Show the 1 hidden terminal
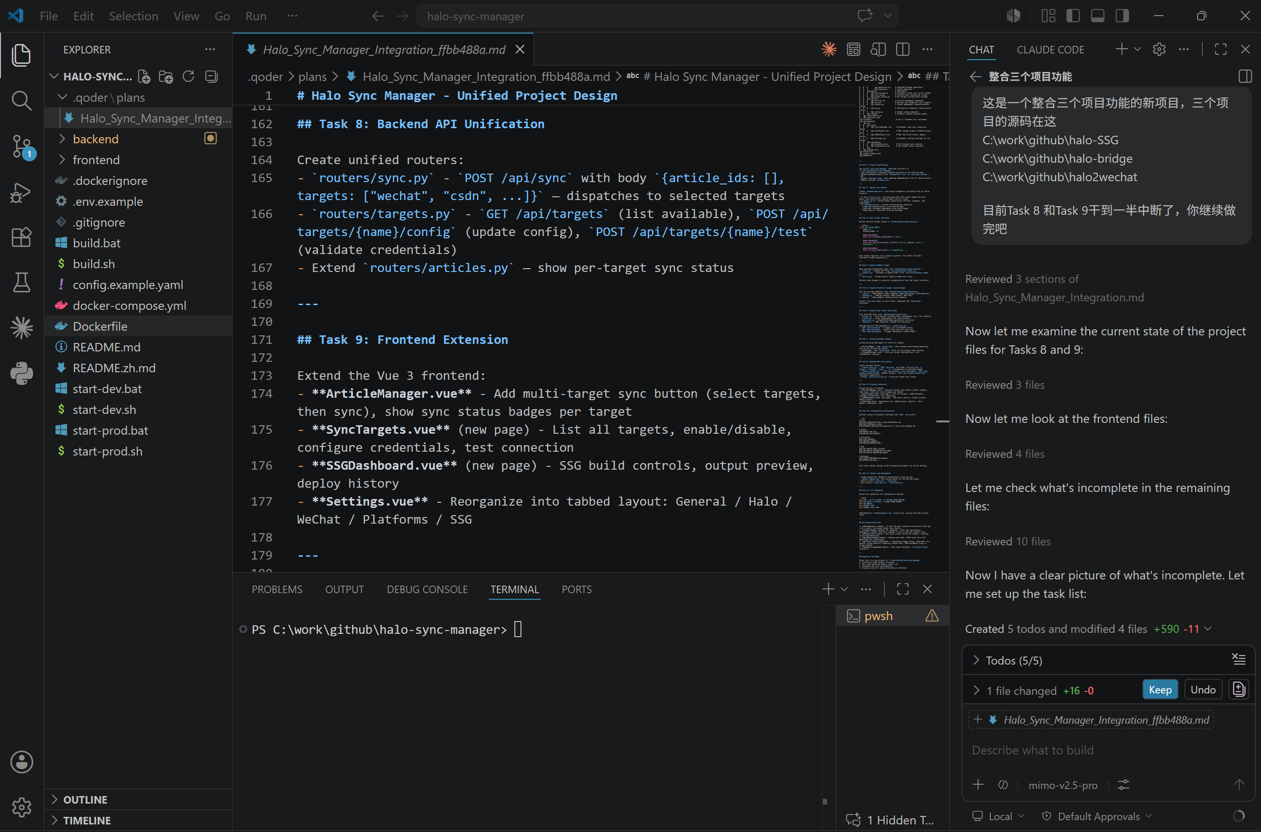Viewport: 1261px width, 832px height. coord(891,820)
